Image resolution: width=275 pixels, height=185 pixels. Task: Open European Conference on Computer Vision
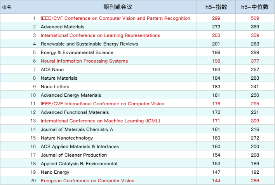[87, 181]
